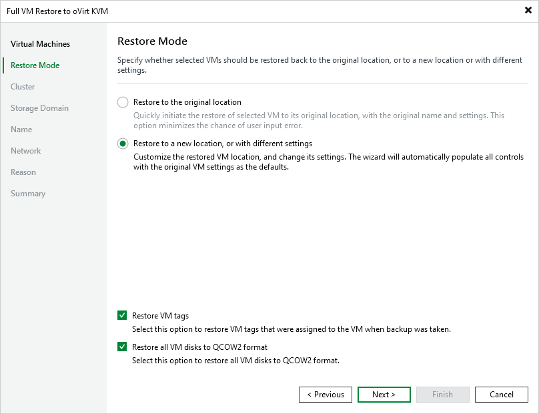This screenshot has height=414, width=539.
Task: Select restore to the original location
Action: (121, 102)
